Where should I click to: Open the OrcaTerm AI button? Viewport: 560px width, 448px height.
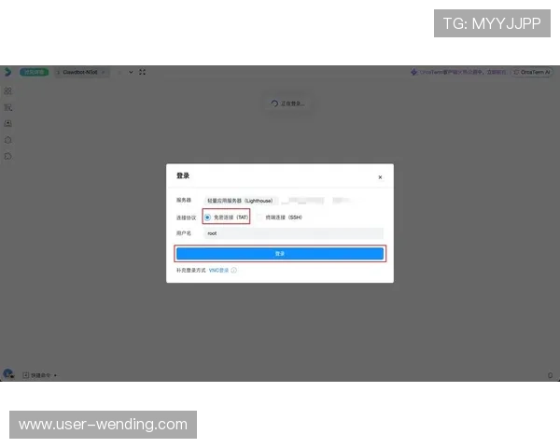(x=535, y=71)
